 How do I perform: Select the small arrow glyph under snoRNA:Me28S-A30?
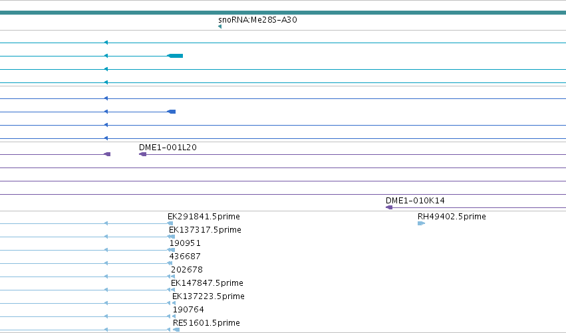pyautogui.click(x=220, y=27)
